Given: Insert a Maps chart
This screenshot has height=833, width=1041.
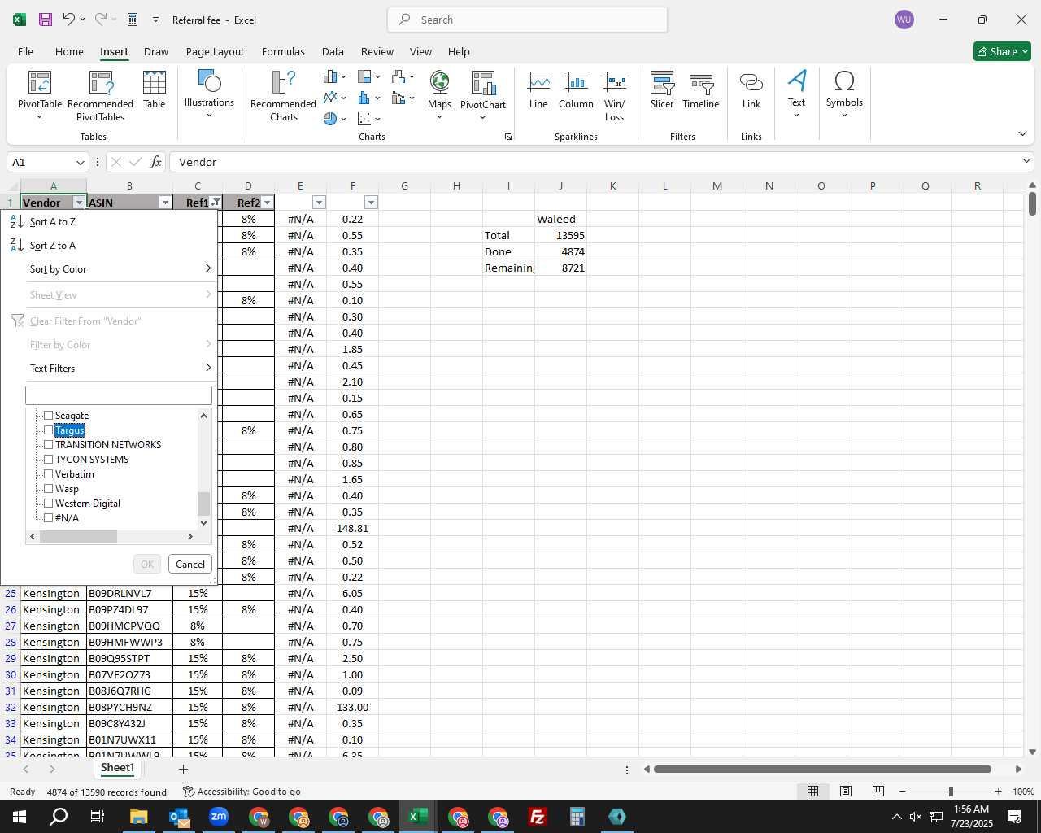Looking at the screenshot, I should tap(439, 96).
